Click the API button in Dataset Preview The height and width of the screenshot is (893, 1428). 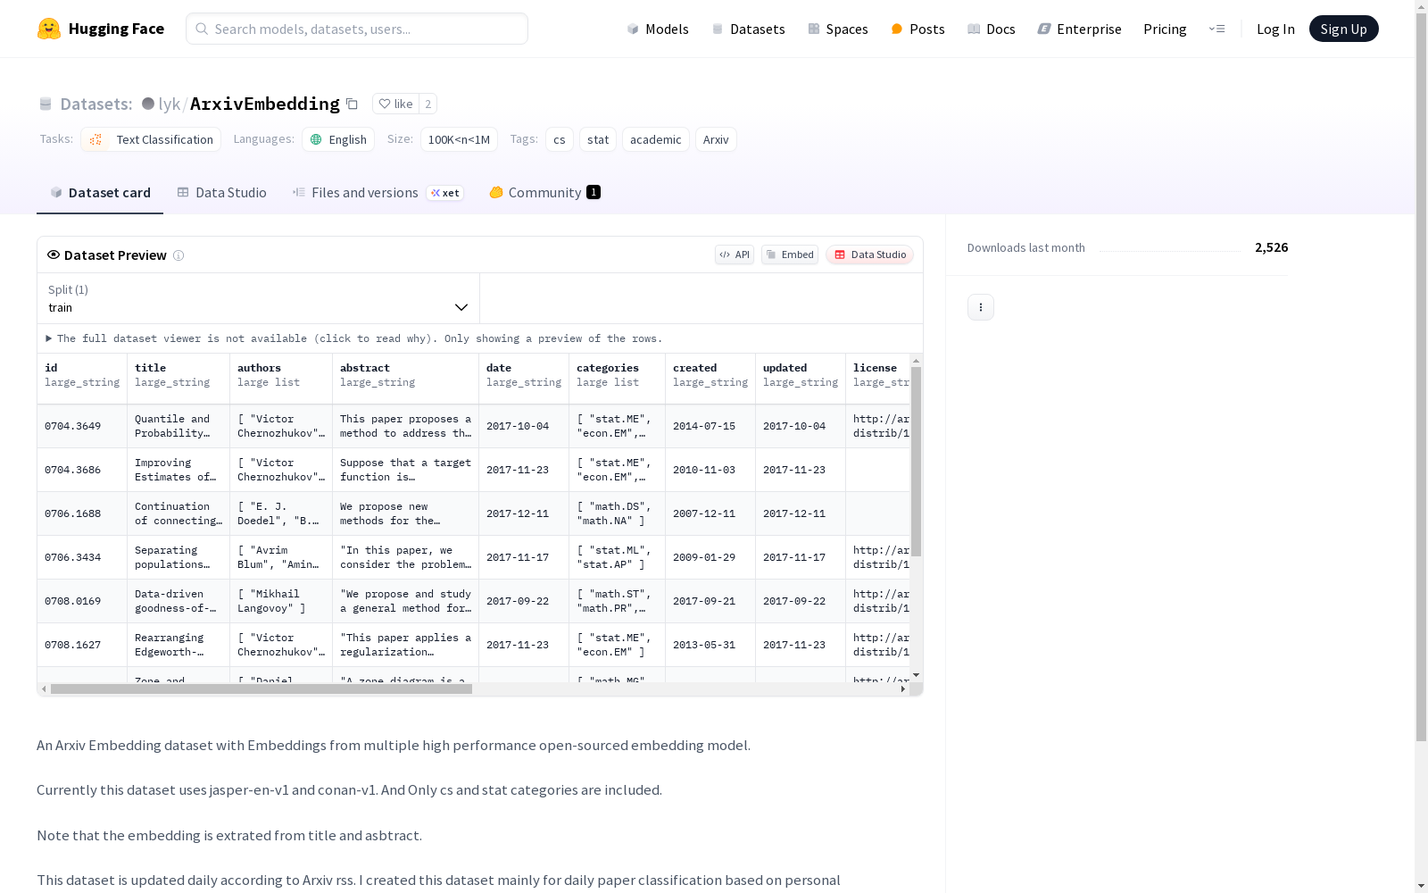[735, 255]
